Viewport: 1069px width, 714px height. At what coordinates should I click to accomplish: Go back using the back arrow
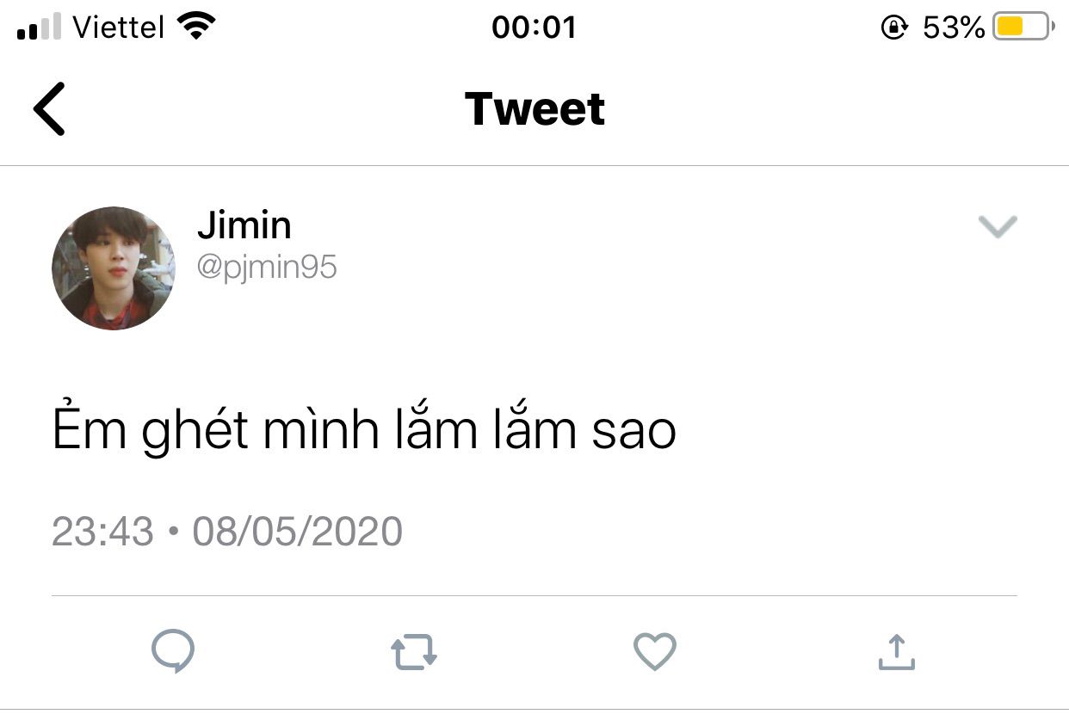click(x=49, y=109)
